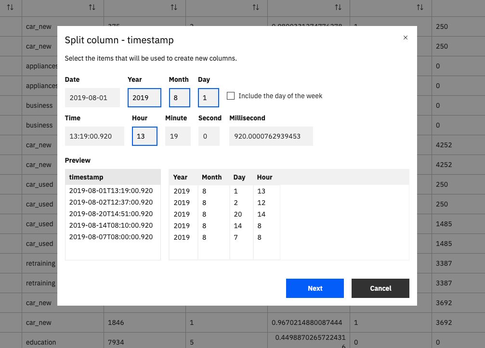Click the Month header in preview
Image resolution: width=485 pixels, height=348 pixels.
[x=211, y=177]
